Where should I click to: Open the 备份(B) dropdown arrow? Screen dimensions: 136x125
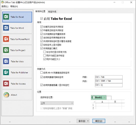click(88, 121)
